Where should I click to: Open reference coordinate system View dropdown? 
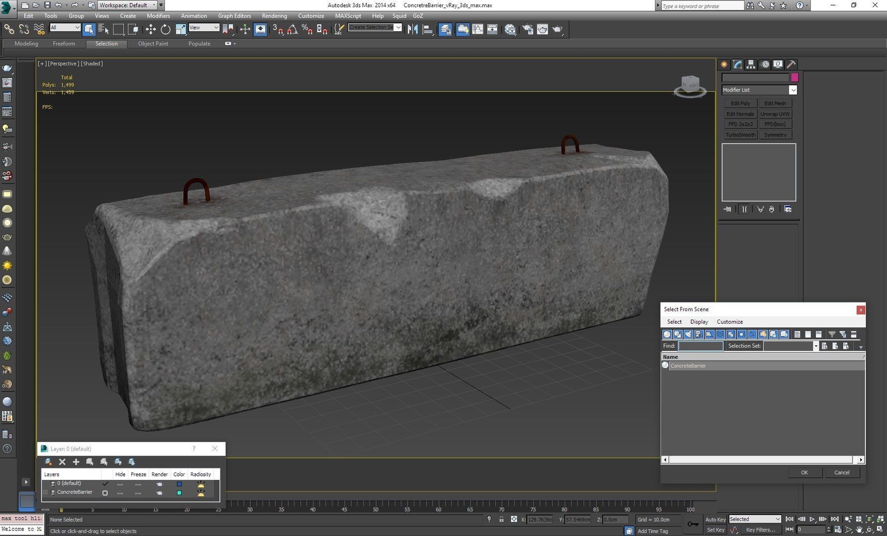[x=204, y=28]
